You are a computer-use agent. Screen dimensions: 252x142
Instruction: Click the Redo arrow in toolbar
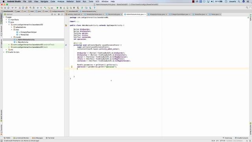coord(16,8)
